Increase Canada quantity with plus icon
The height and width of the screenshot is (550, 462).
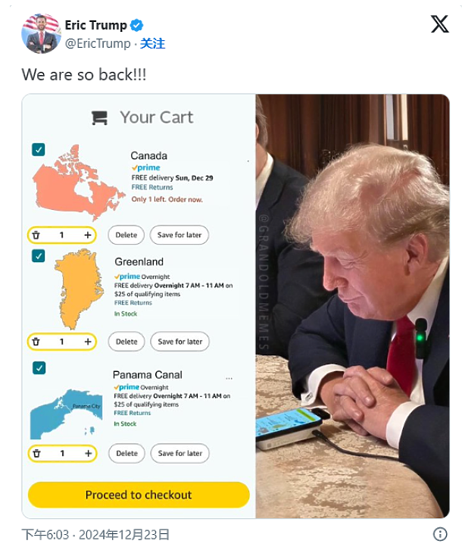[88, 235]
